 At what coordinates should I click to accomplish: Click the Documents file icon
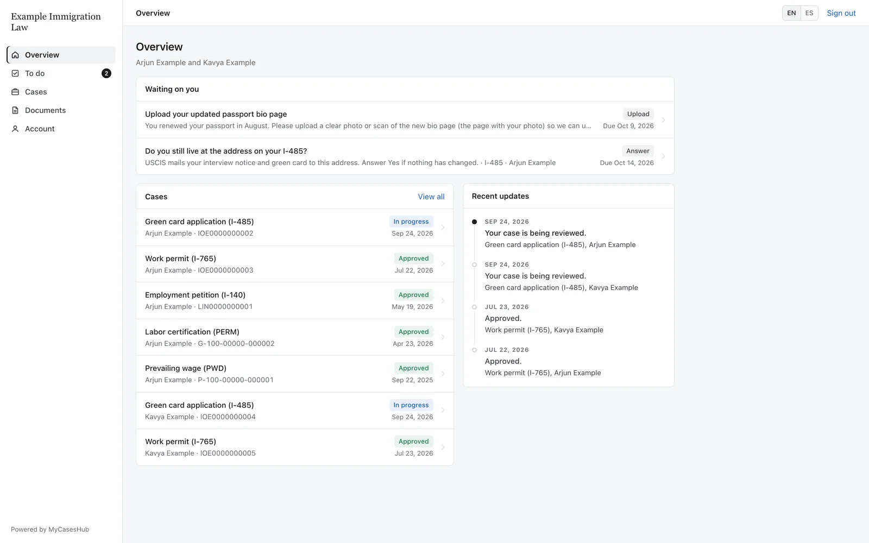pos(15,110)
